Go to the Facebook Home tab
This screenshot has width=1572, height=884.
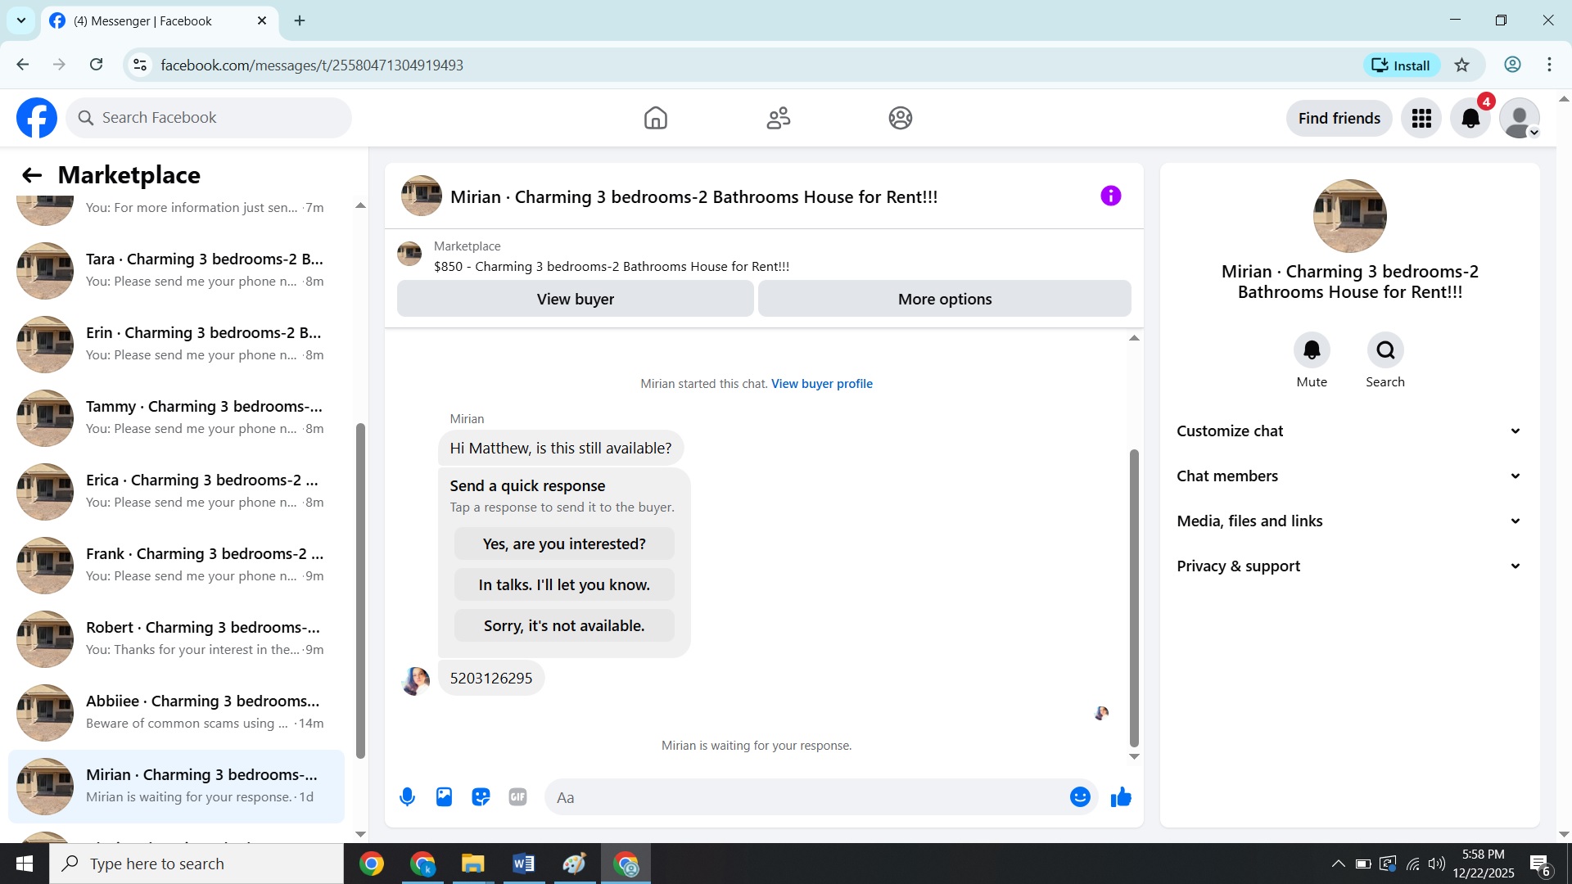click(x=655, y=118)
